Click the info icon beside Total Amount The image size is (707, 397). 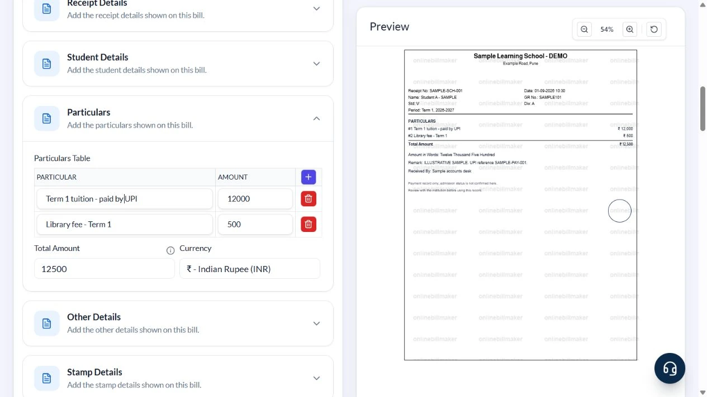[170, 250]
